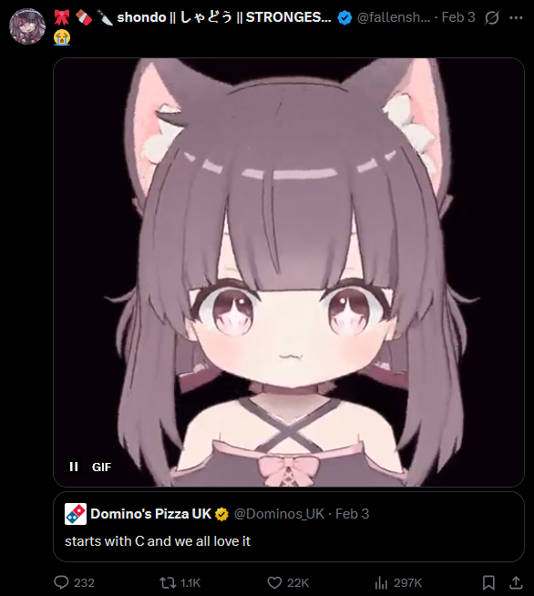
Task: Repost this tweet via retweet icon
Action: click(168, 582)
